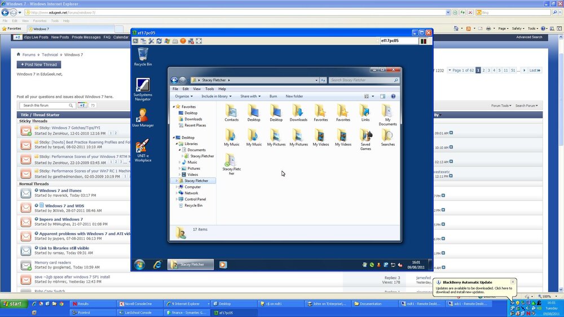Click the Search Stacey Fletcher field
564x317 pixels.
pos(361,80)
